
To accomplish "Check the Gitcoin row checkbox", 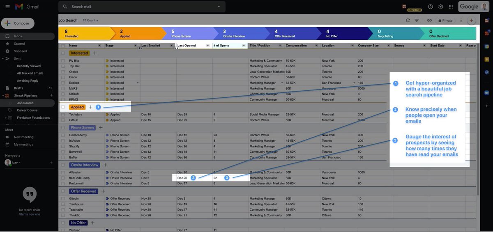I will click(x=63, y=199).
